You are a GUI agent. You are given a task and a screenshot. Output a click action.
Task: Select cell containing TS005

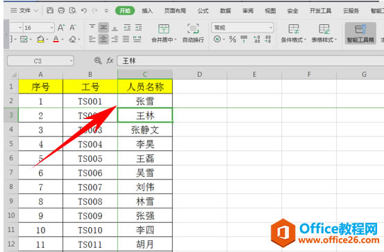point(90,159)
